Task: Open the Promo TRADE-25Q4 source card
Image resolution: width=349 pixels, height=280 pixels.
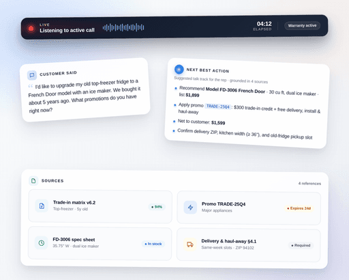Action: (249, 208)
